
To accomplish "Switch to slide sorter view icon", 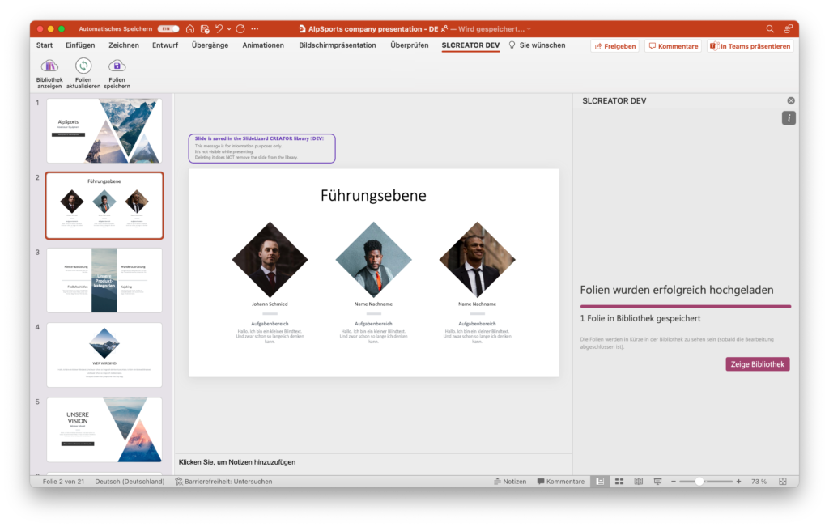I will point(619,482).
